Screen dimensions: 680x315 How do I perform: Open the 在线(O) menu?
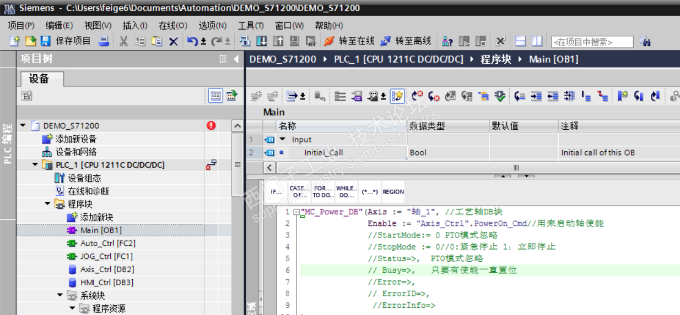[173, 26]
